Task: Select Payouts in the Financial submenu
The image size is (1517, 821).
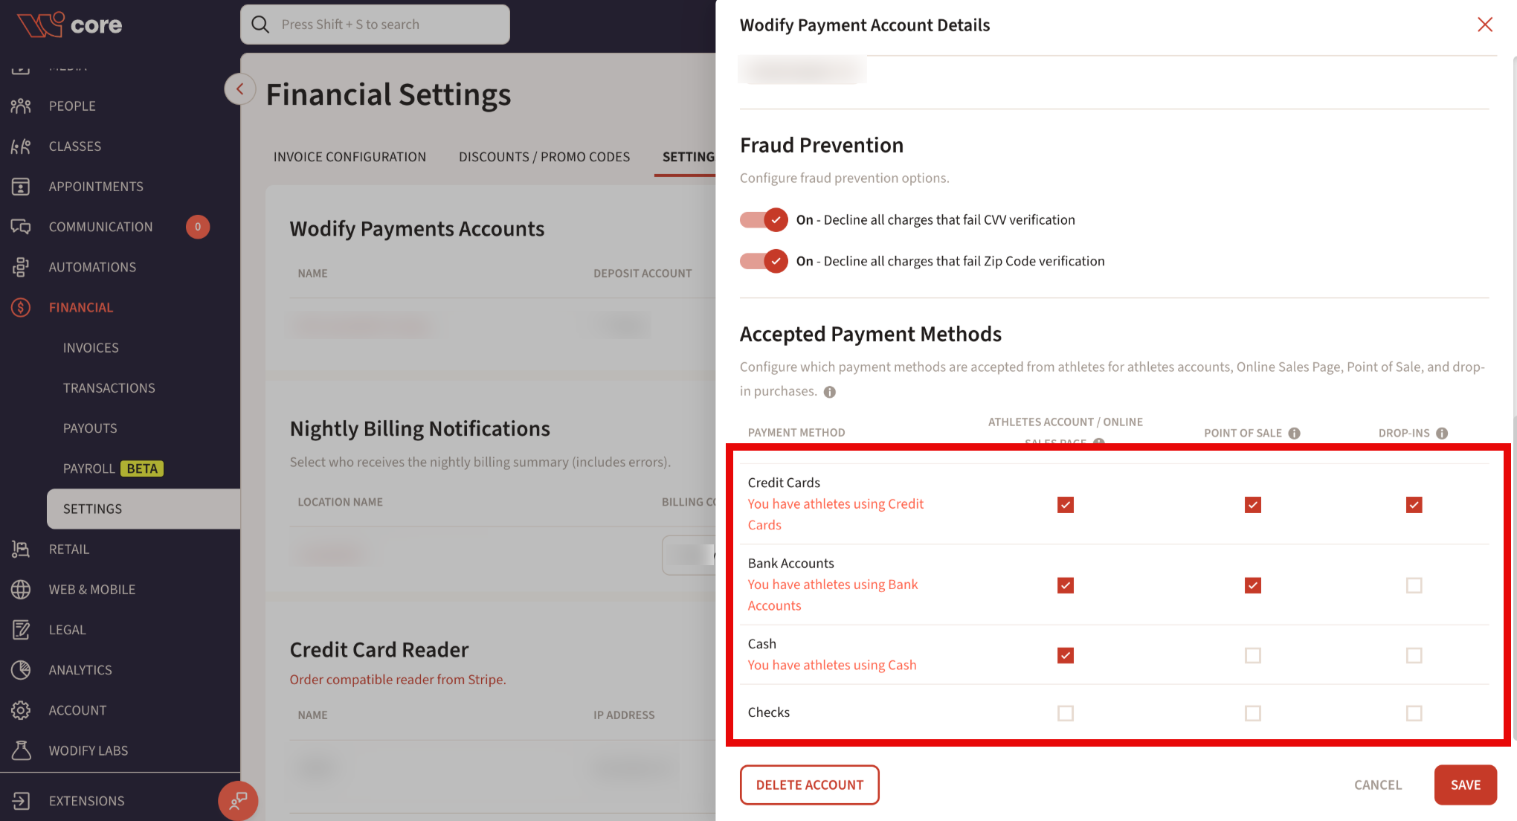Action: 90,428
